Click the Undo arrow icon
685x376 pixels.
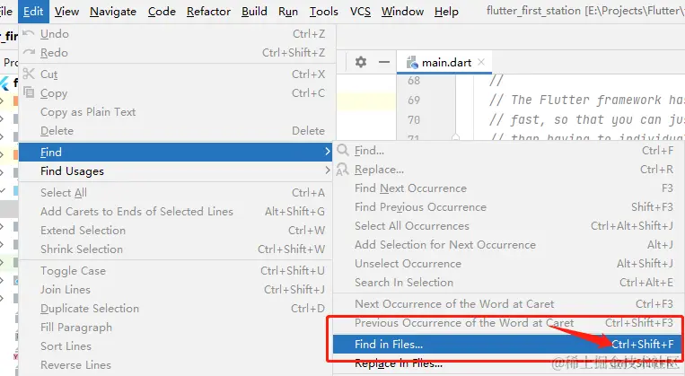[29, 34]
